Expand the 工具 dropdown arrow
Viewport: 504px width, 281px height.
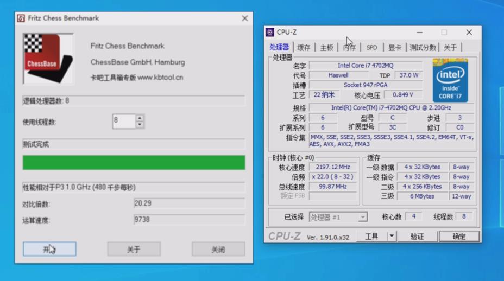pyautogui.click(x=392, y=237)
